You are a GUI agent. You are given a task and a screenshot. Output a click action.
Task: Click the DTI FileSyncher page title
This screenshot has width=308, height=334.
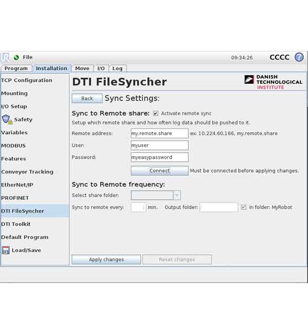120,82
